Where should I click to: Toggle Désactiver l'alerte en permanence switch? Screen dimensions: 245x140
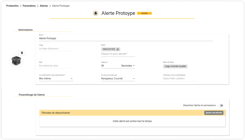pos(221,105)
